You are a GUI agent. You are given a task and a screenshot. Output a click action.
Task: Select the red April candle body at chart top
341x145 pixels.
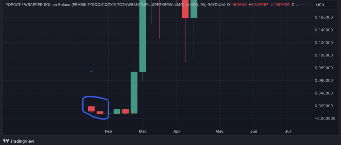click(185, 9)
